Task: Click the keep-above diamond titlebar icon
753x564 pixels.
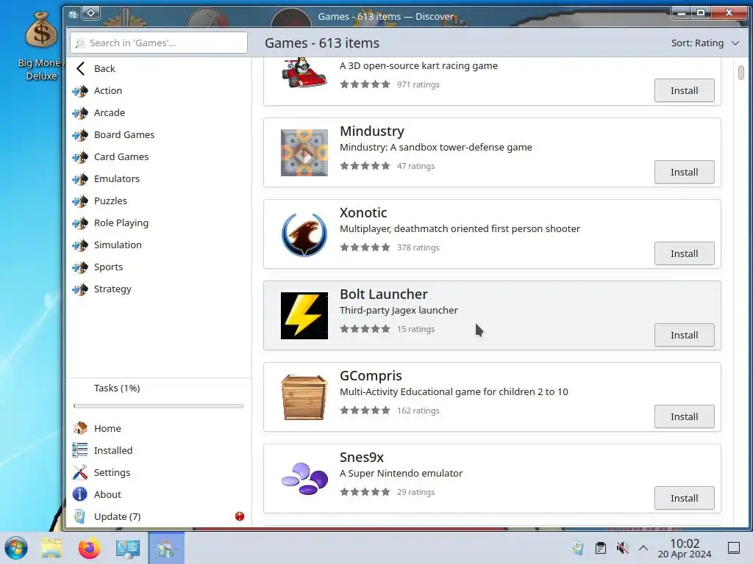Action: pyautogui.click(x=90, y=13)
